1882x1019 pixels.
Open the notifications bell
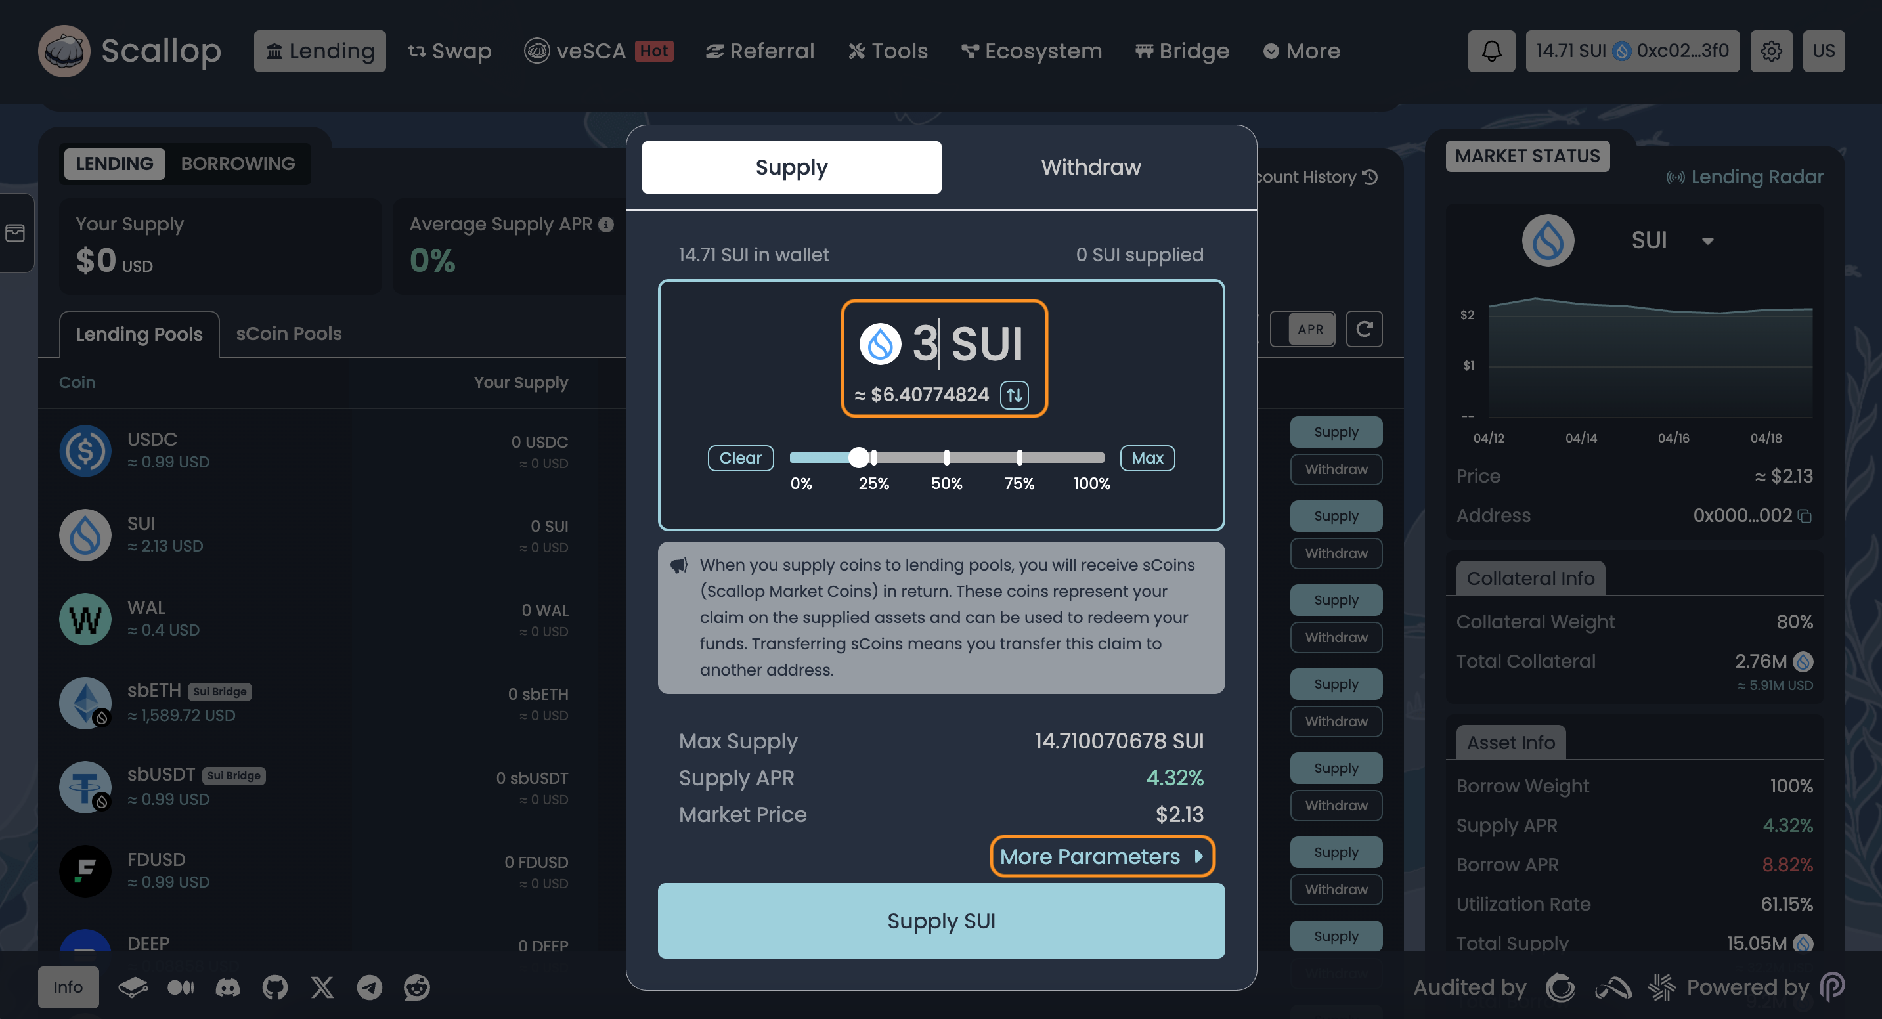(1491, 51)
